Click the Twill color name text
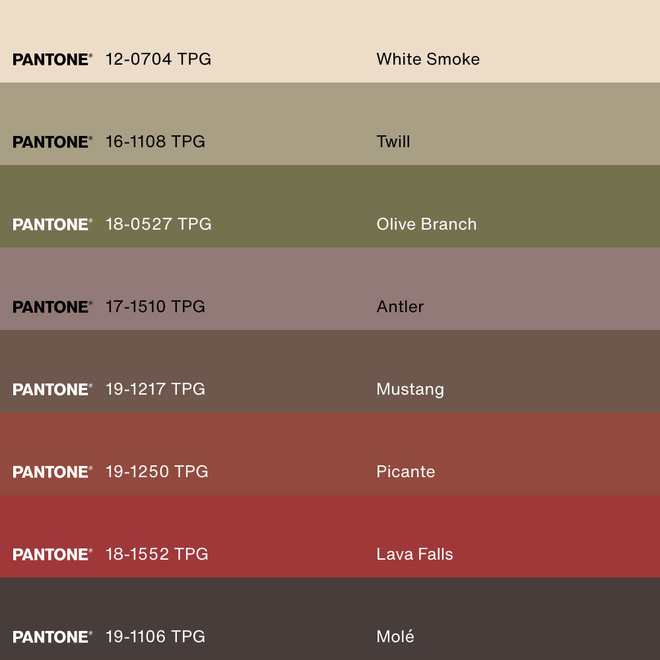The width and height of the screenshot is (660, 660). (393, 142)
